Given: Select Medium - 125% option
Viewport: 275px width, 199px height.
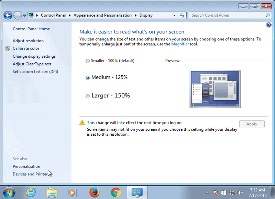Looking at the screenshot, I should [x=106, y=77].
